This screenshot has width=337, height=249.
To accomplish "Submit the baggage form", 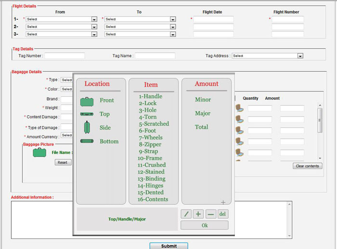I will [x=168, y=246].
